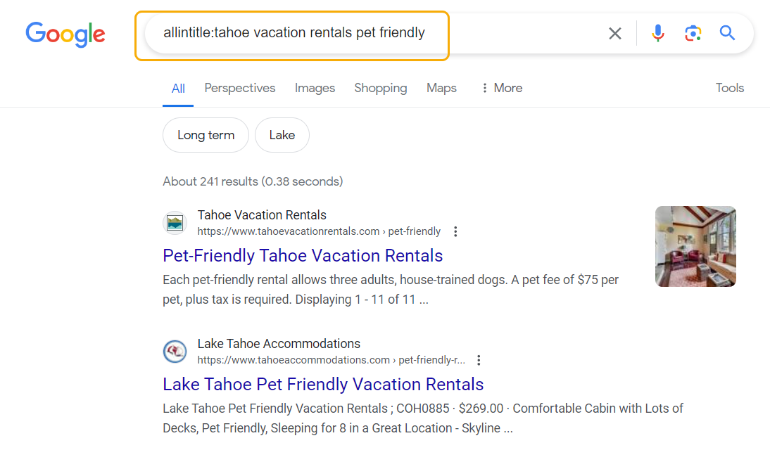Open options for Tahoe Vacation Rentals result

click(x=455, y=231)
